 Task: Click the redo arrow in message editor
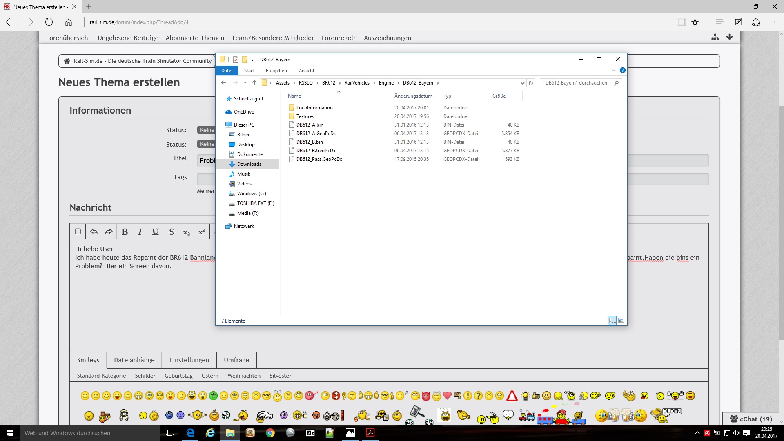109,232
